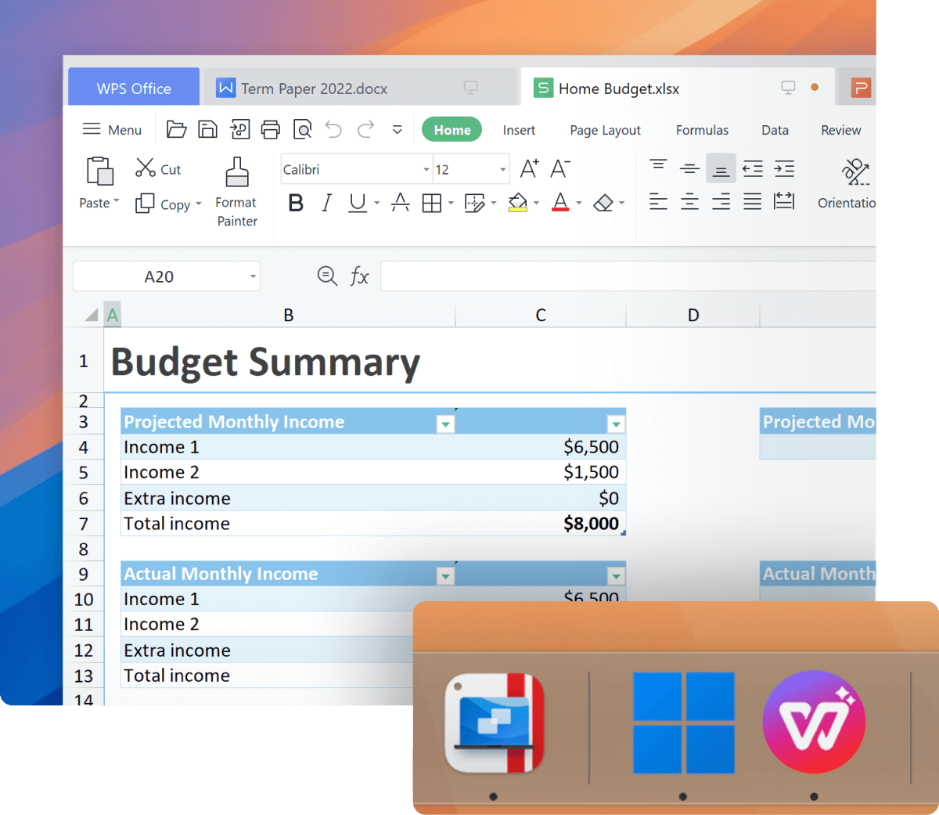939x815 pixels.
Task: Open the Name Box dropdown arrow
Action: [x=253, y=276]
